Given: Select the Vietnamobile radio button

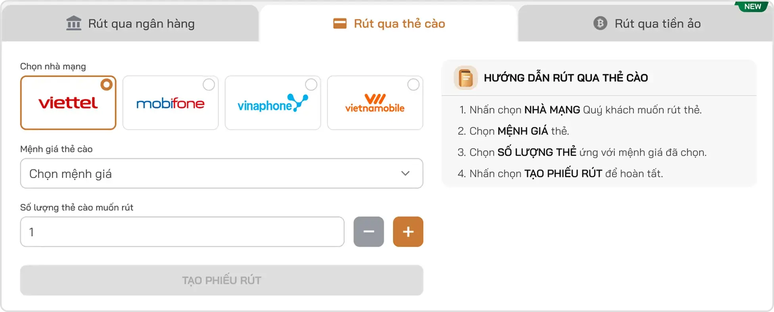Looking at the screenshot, I should click(413, 85).
